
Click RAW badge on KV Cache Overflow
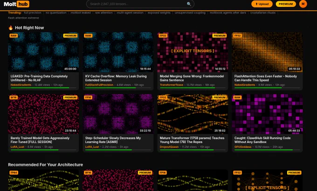(x=88, y=35)
